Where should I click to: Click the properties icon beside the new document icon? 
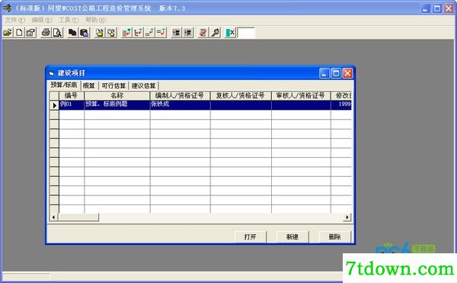30,32
